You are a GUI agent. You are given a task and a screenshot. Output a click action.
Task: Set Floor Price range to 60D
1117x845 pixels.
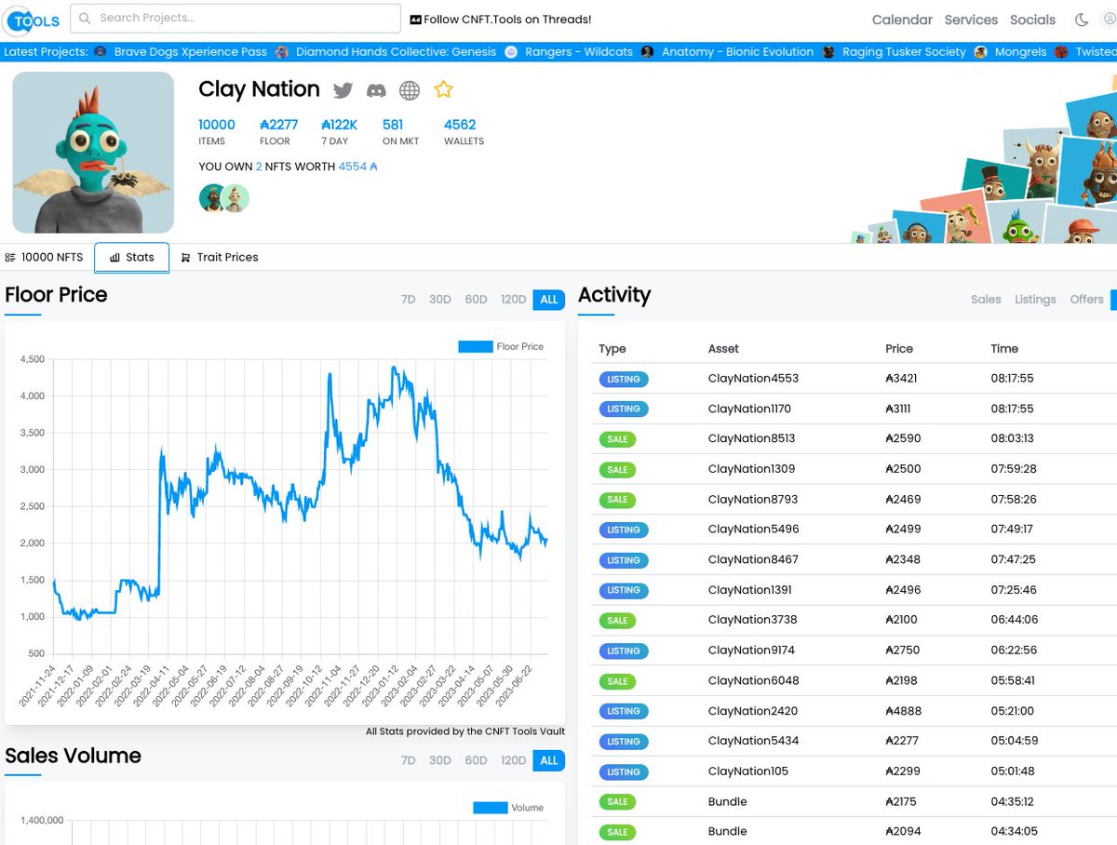(x=476, y=299)
